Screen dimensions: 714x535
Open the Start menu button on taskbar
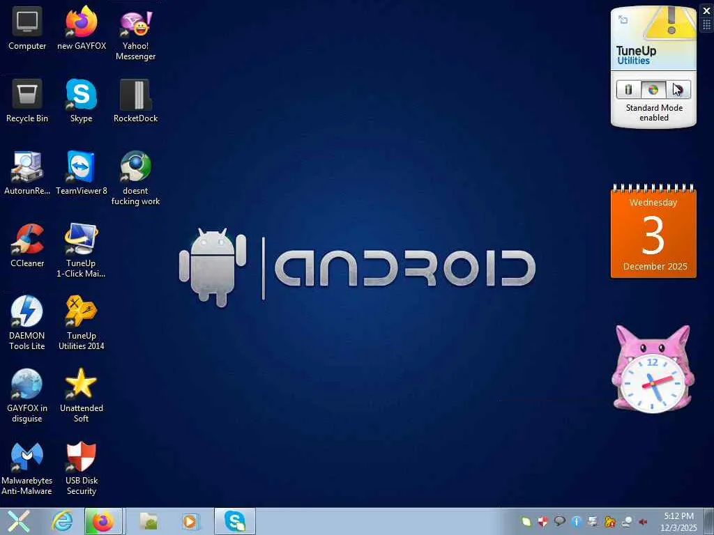[19, 521]
